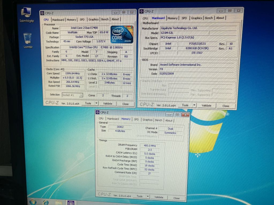Switch to Memory tab in CPU window

[x=71, y=20]
